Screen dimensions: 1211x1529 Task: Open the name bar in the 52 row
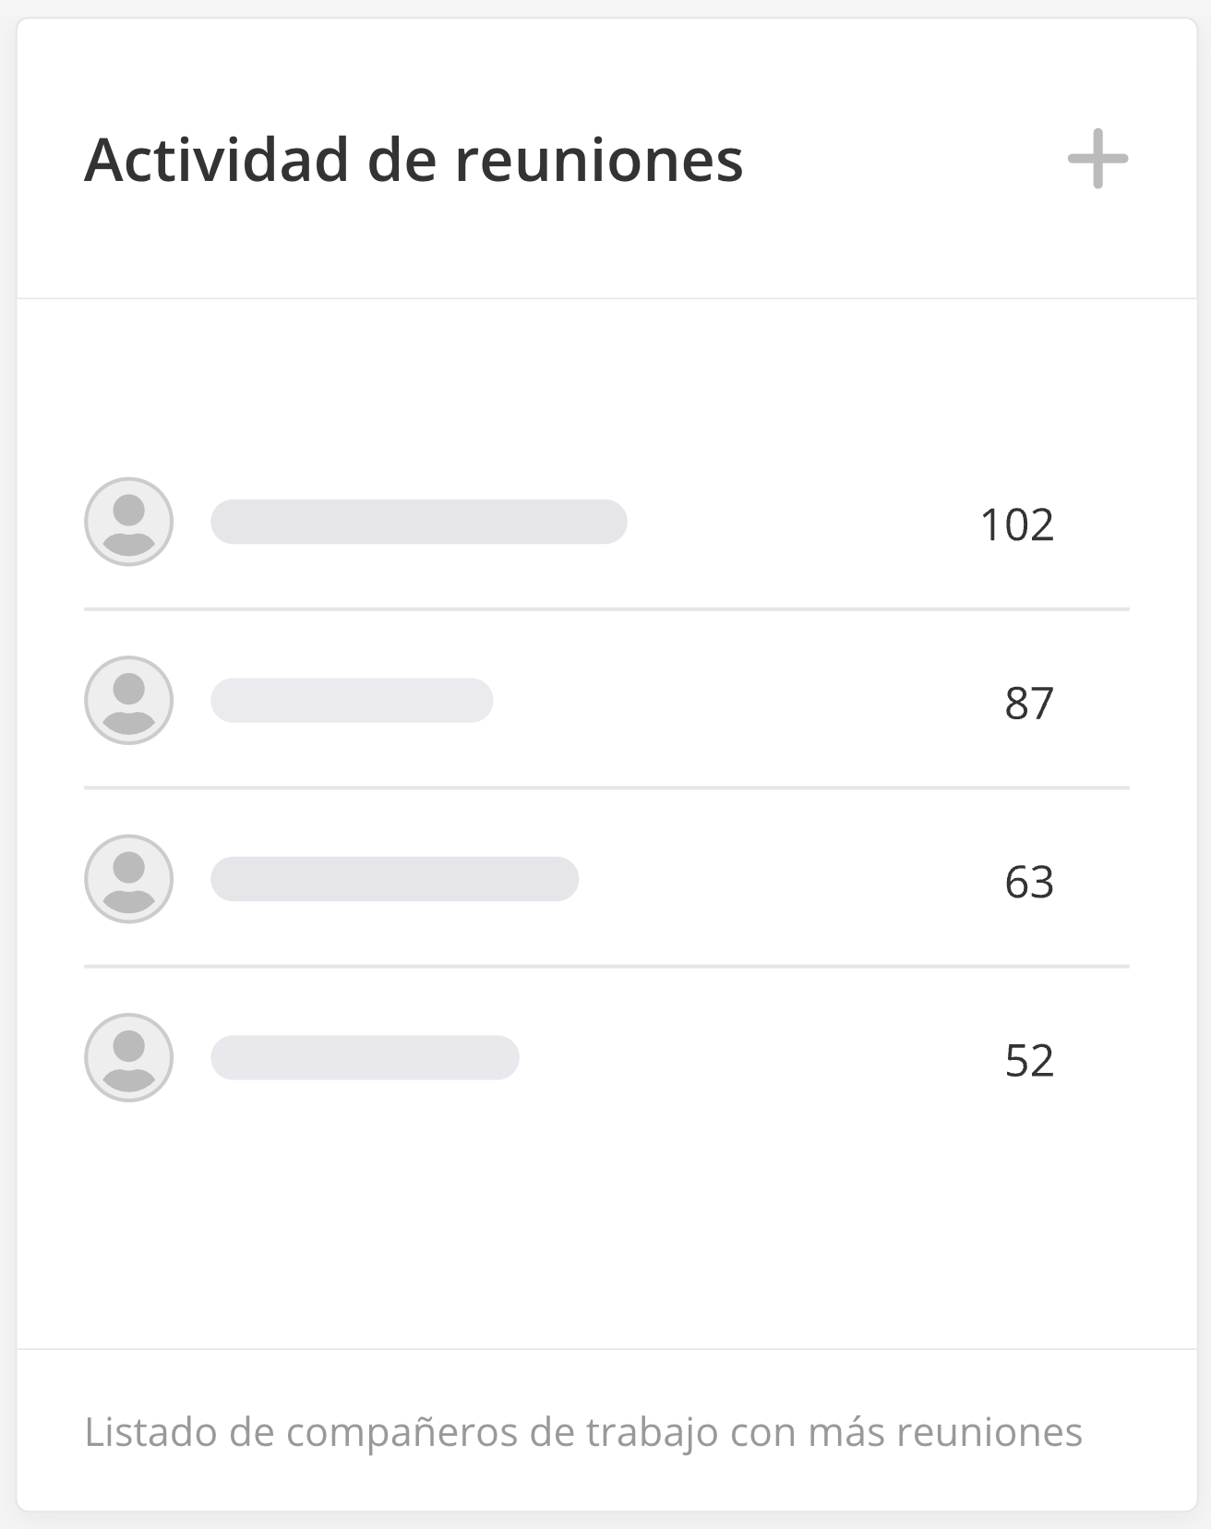click(365, 1058)
